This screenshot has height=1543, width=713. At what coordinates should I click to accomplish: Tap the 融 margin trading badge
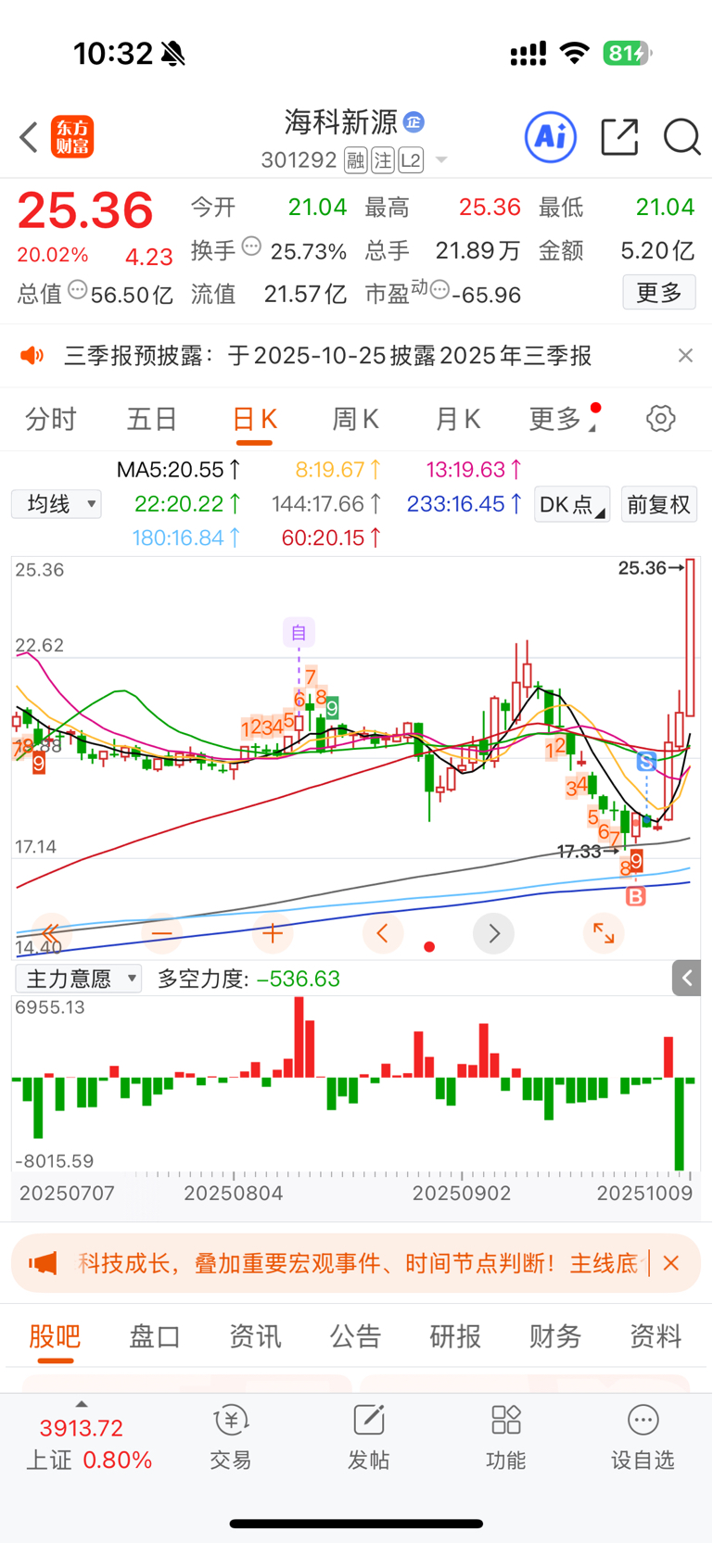click(x=356, y=160)
